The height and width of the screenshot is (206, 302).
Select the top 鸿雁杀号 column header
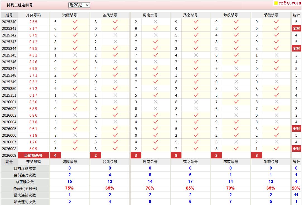pyautogui.click(x=69, y=15)
